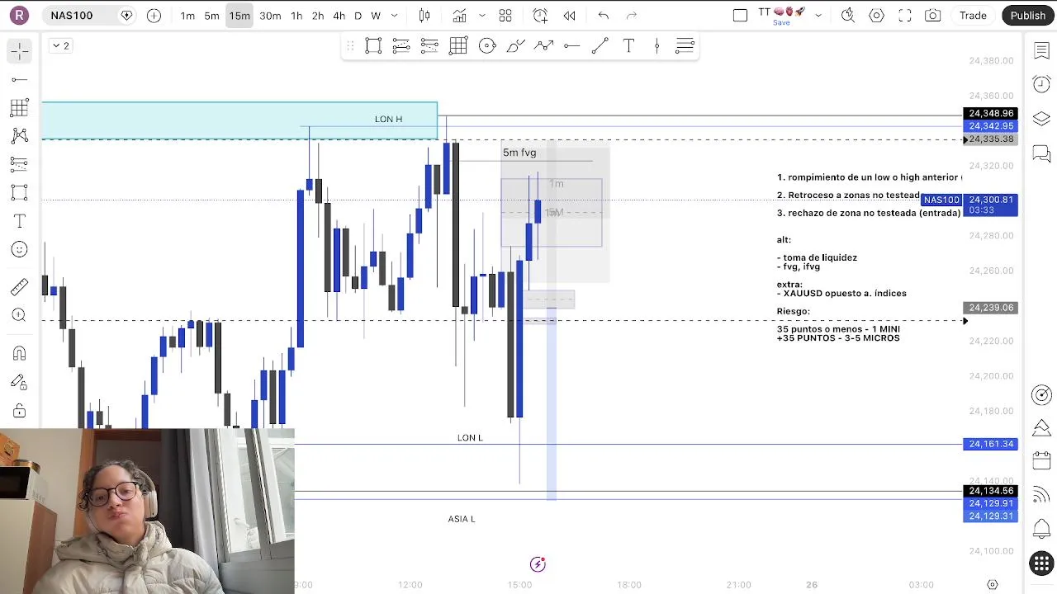Viewport: 1057px width, 594px height.
Task: Select the zoom in tool
Action: (20, 315)
